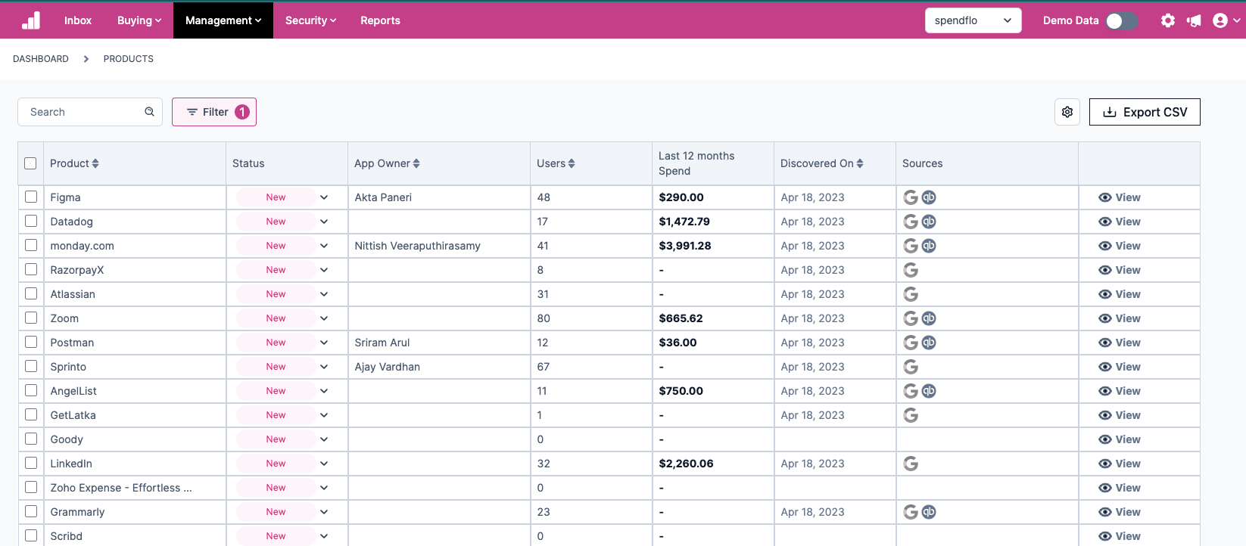This screenshot has height=546, width=1246.
Task: Toggle the Demo Data switch
Action: (1122, 20)
